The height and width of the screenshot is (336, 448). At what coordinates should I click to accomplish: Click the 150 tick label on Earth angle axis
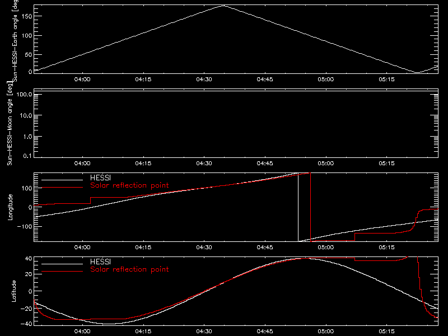[x=26, y=16]
